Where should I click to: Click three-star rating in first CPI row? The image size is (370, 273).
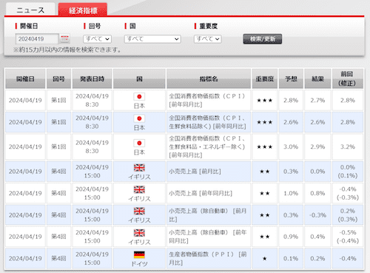[x=265, y=101]
